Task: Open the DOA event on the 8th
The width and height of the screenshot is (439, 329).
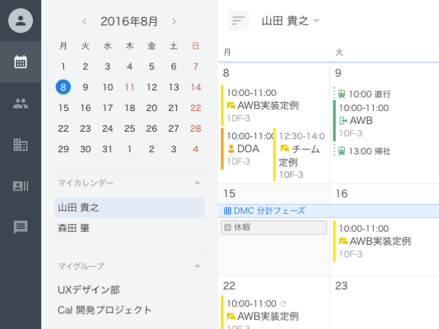Action: pos(247,148)
